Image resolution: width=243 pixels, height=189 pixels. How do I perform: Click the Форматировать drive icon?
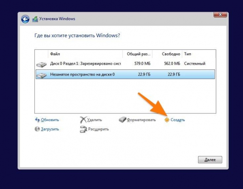tap(122, 120)
